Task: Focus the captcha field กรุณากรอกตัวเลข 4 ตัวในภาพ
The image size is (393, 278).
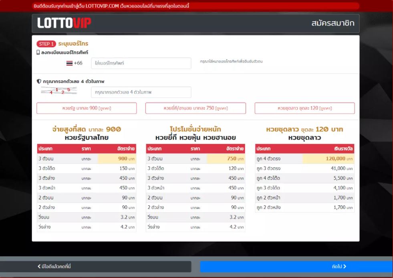Action: click(x=141, y=92)
